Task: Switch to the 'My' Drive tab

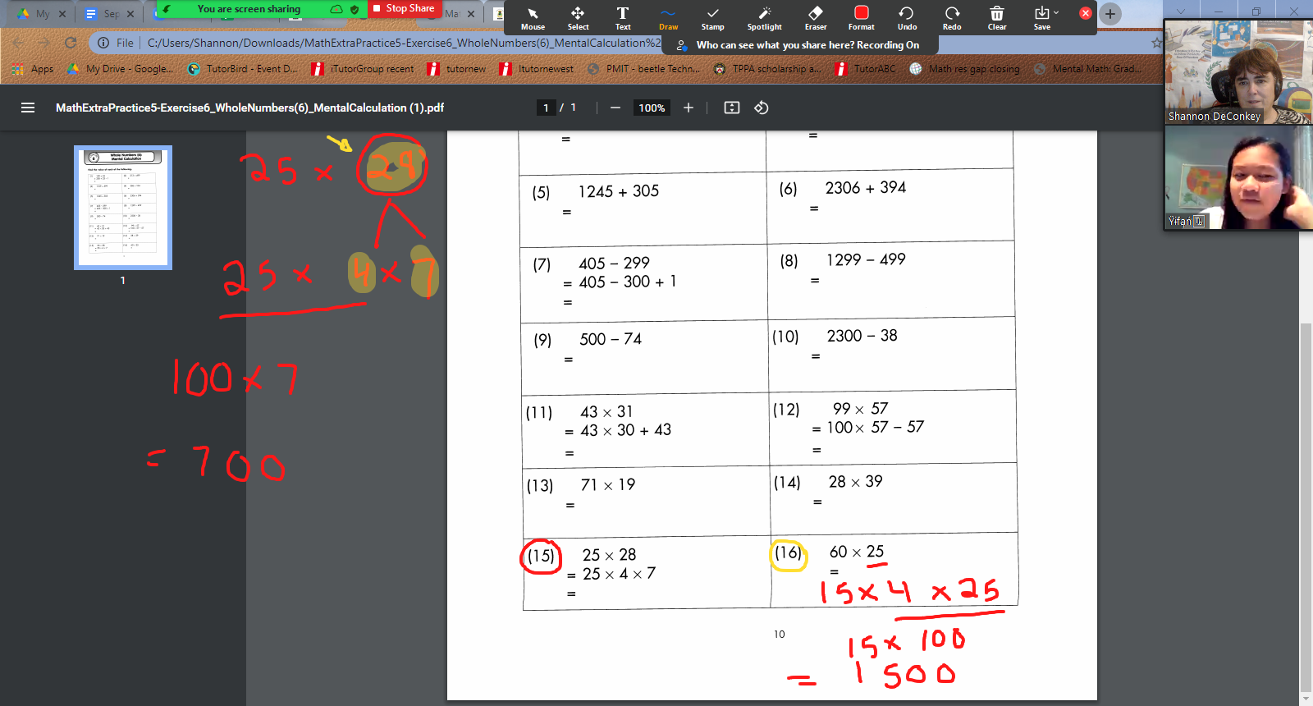Action: pos(33,13)
